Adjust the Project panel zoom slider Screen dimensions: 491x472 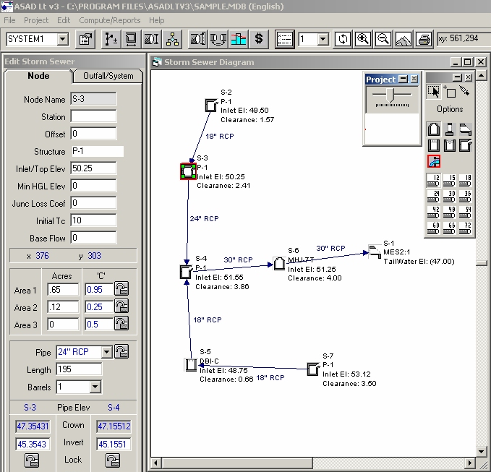click(x=390, y=94)
